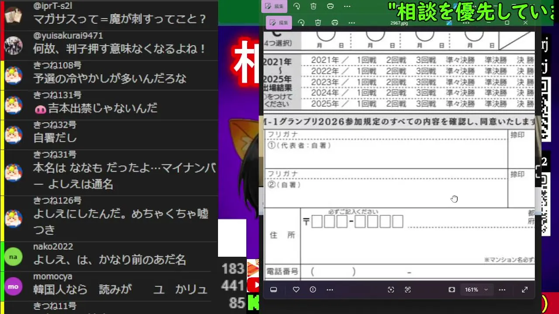
Task: Open three-dot menu in the back Photos window toolbar
Action: coord(347,6)
